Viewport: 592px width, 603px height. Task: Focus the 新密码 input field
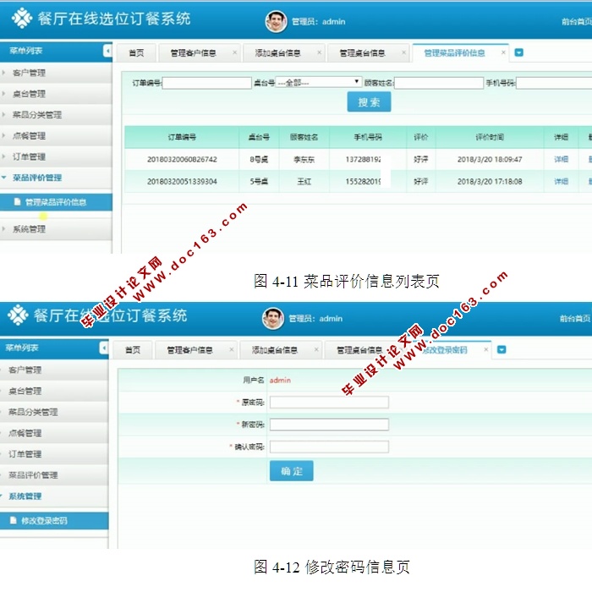(329, 425)
